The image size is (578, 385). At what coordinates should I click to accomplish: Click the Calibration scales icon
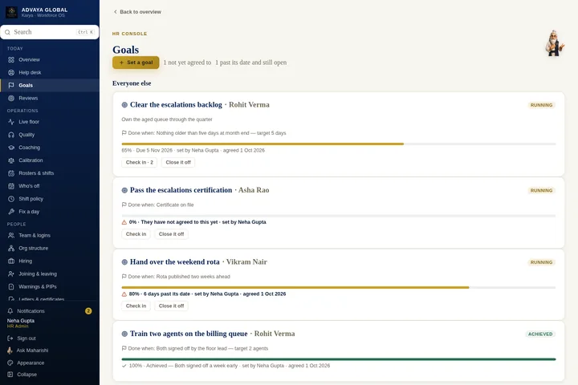11,160
